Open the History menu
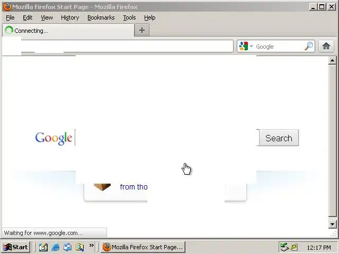This screenshot has height=254, width=339. pos(70,17)
